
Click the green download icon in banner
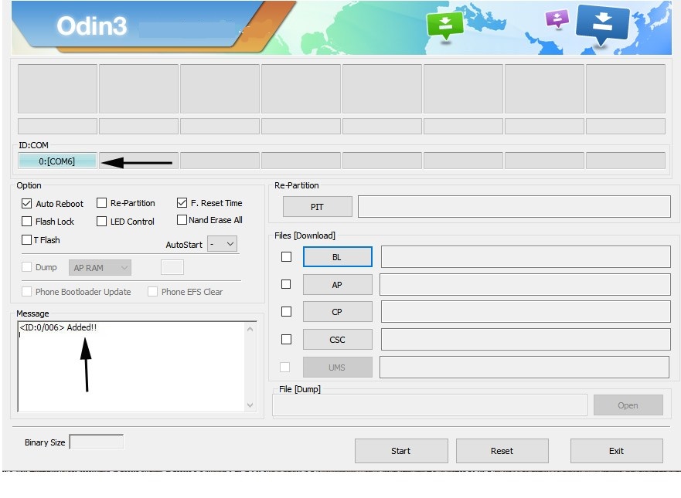coord(445,26)
